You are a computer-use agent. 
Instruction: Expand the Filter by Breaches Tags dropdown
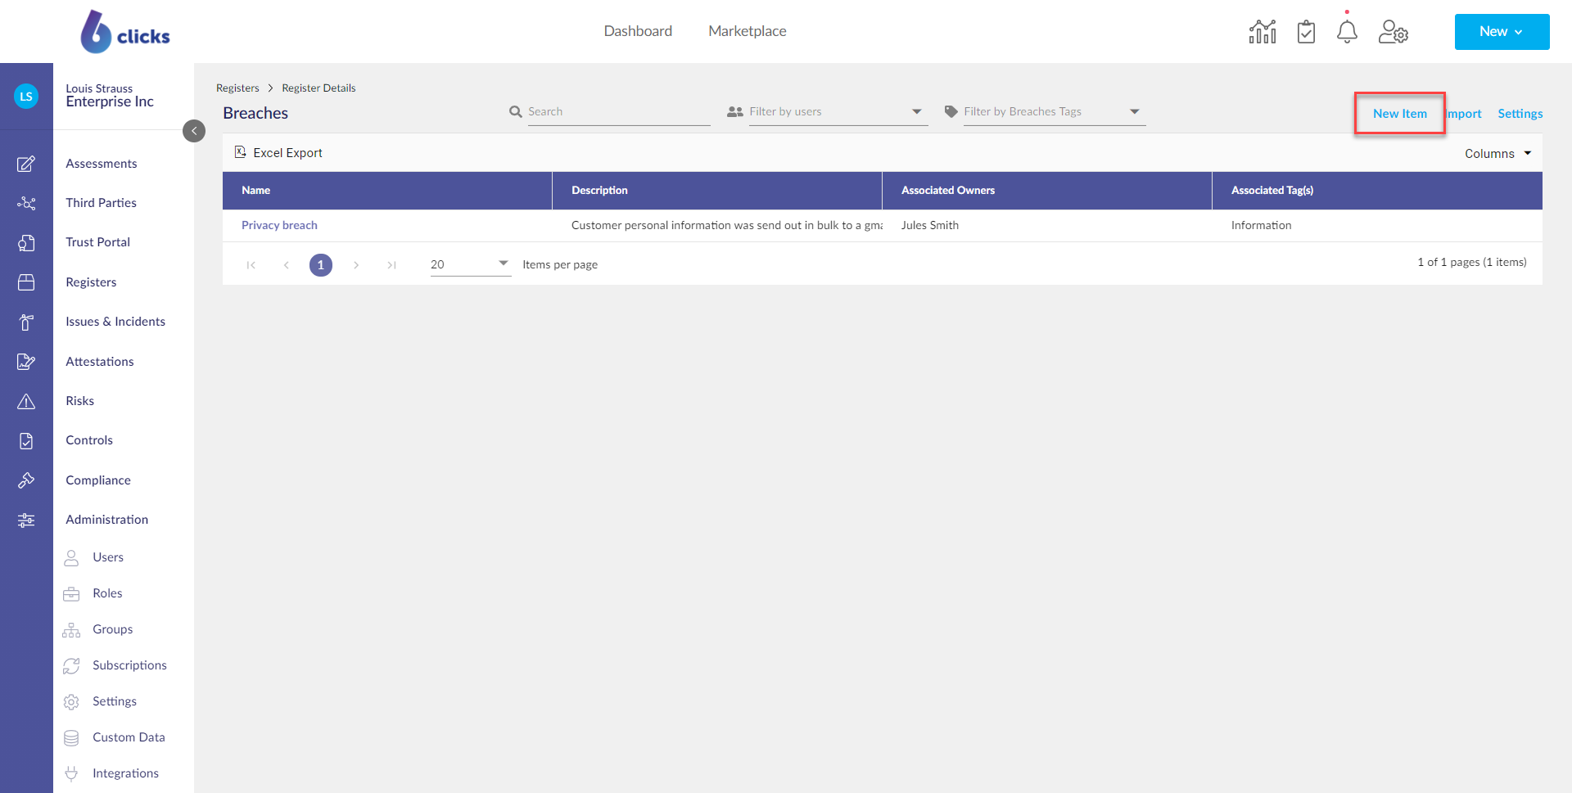[1134, 111]
